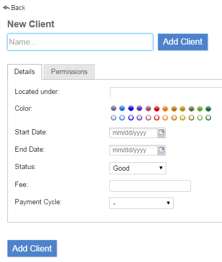Image resolution: width=222 pixels, height=262 pixels.
Task: Click the Back arrow icon
Action: pos(6,8)
